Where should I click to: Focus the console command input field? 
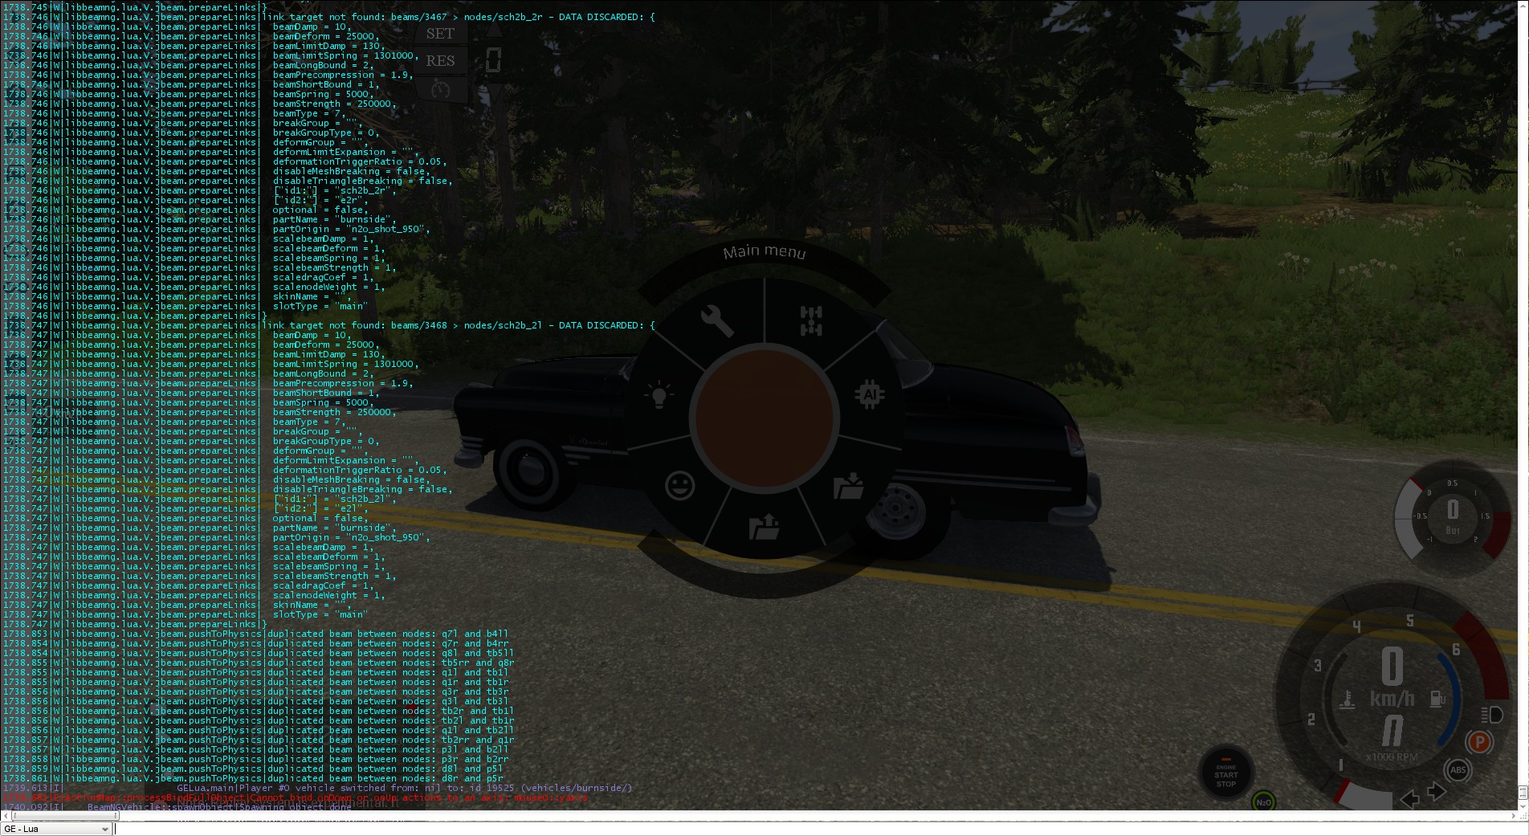click(820, 829)
